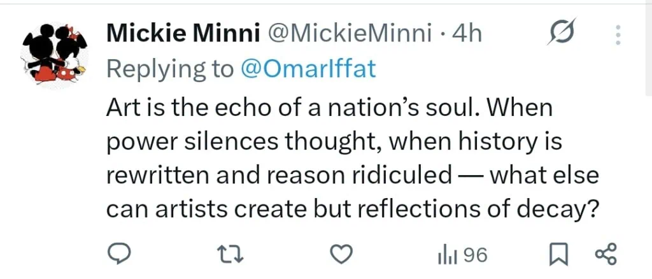Share the tweet via share icon
Viewport: 652px width, 279px height.
606,255
